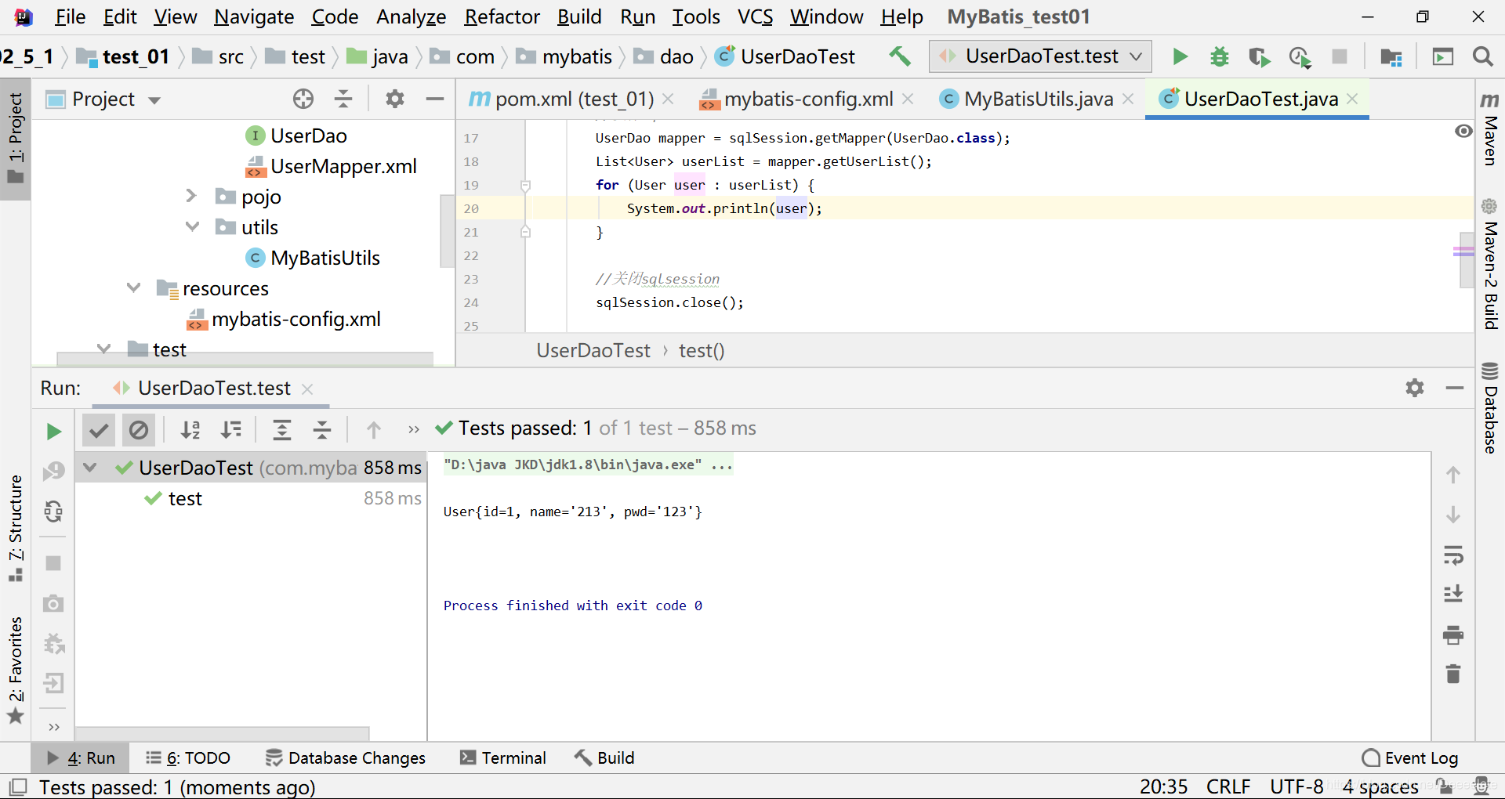Close the UserDaoTest.test run tab
The image size is (1505, 799).
click(307, 389)
